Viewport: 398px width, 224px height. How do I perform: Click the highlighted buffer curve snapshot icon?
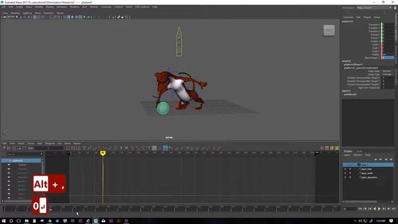pos(154,148)
